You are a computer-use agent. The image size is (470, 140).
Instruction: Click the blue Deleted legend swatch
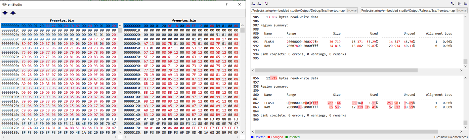coord(253,137)
